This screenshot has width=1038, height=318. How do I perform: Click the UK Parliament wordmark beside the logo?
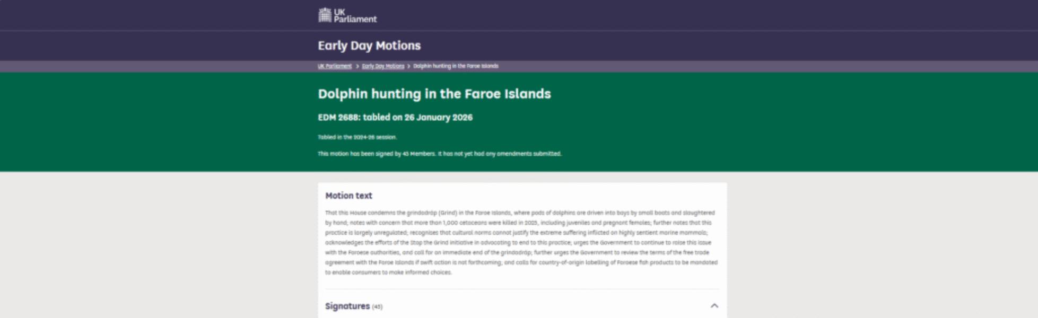(x=355, y=15)
